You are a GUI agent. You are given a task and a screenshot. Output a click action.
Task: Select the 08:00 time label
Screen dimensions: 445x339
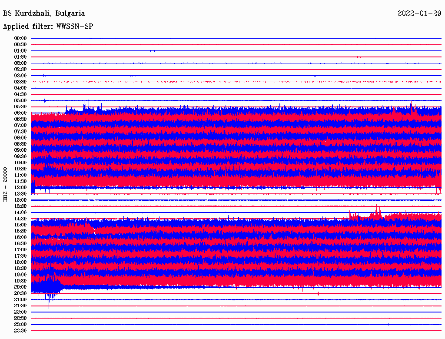[x=20, y=138]
